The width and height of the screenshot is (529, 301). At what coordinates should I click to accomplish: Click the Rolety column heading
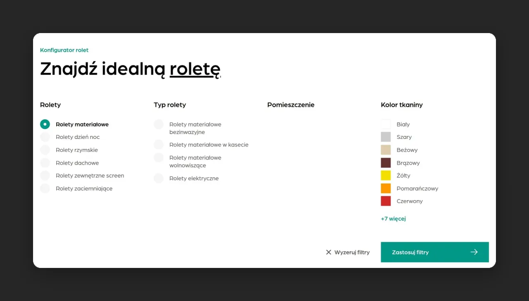click(50, 105)
